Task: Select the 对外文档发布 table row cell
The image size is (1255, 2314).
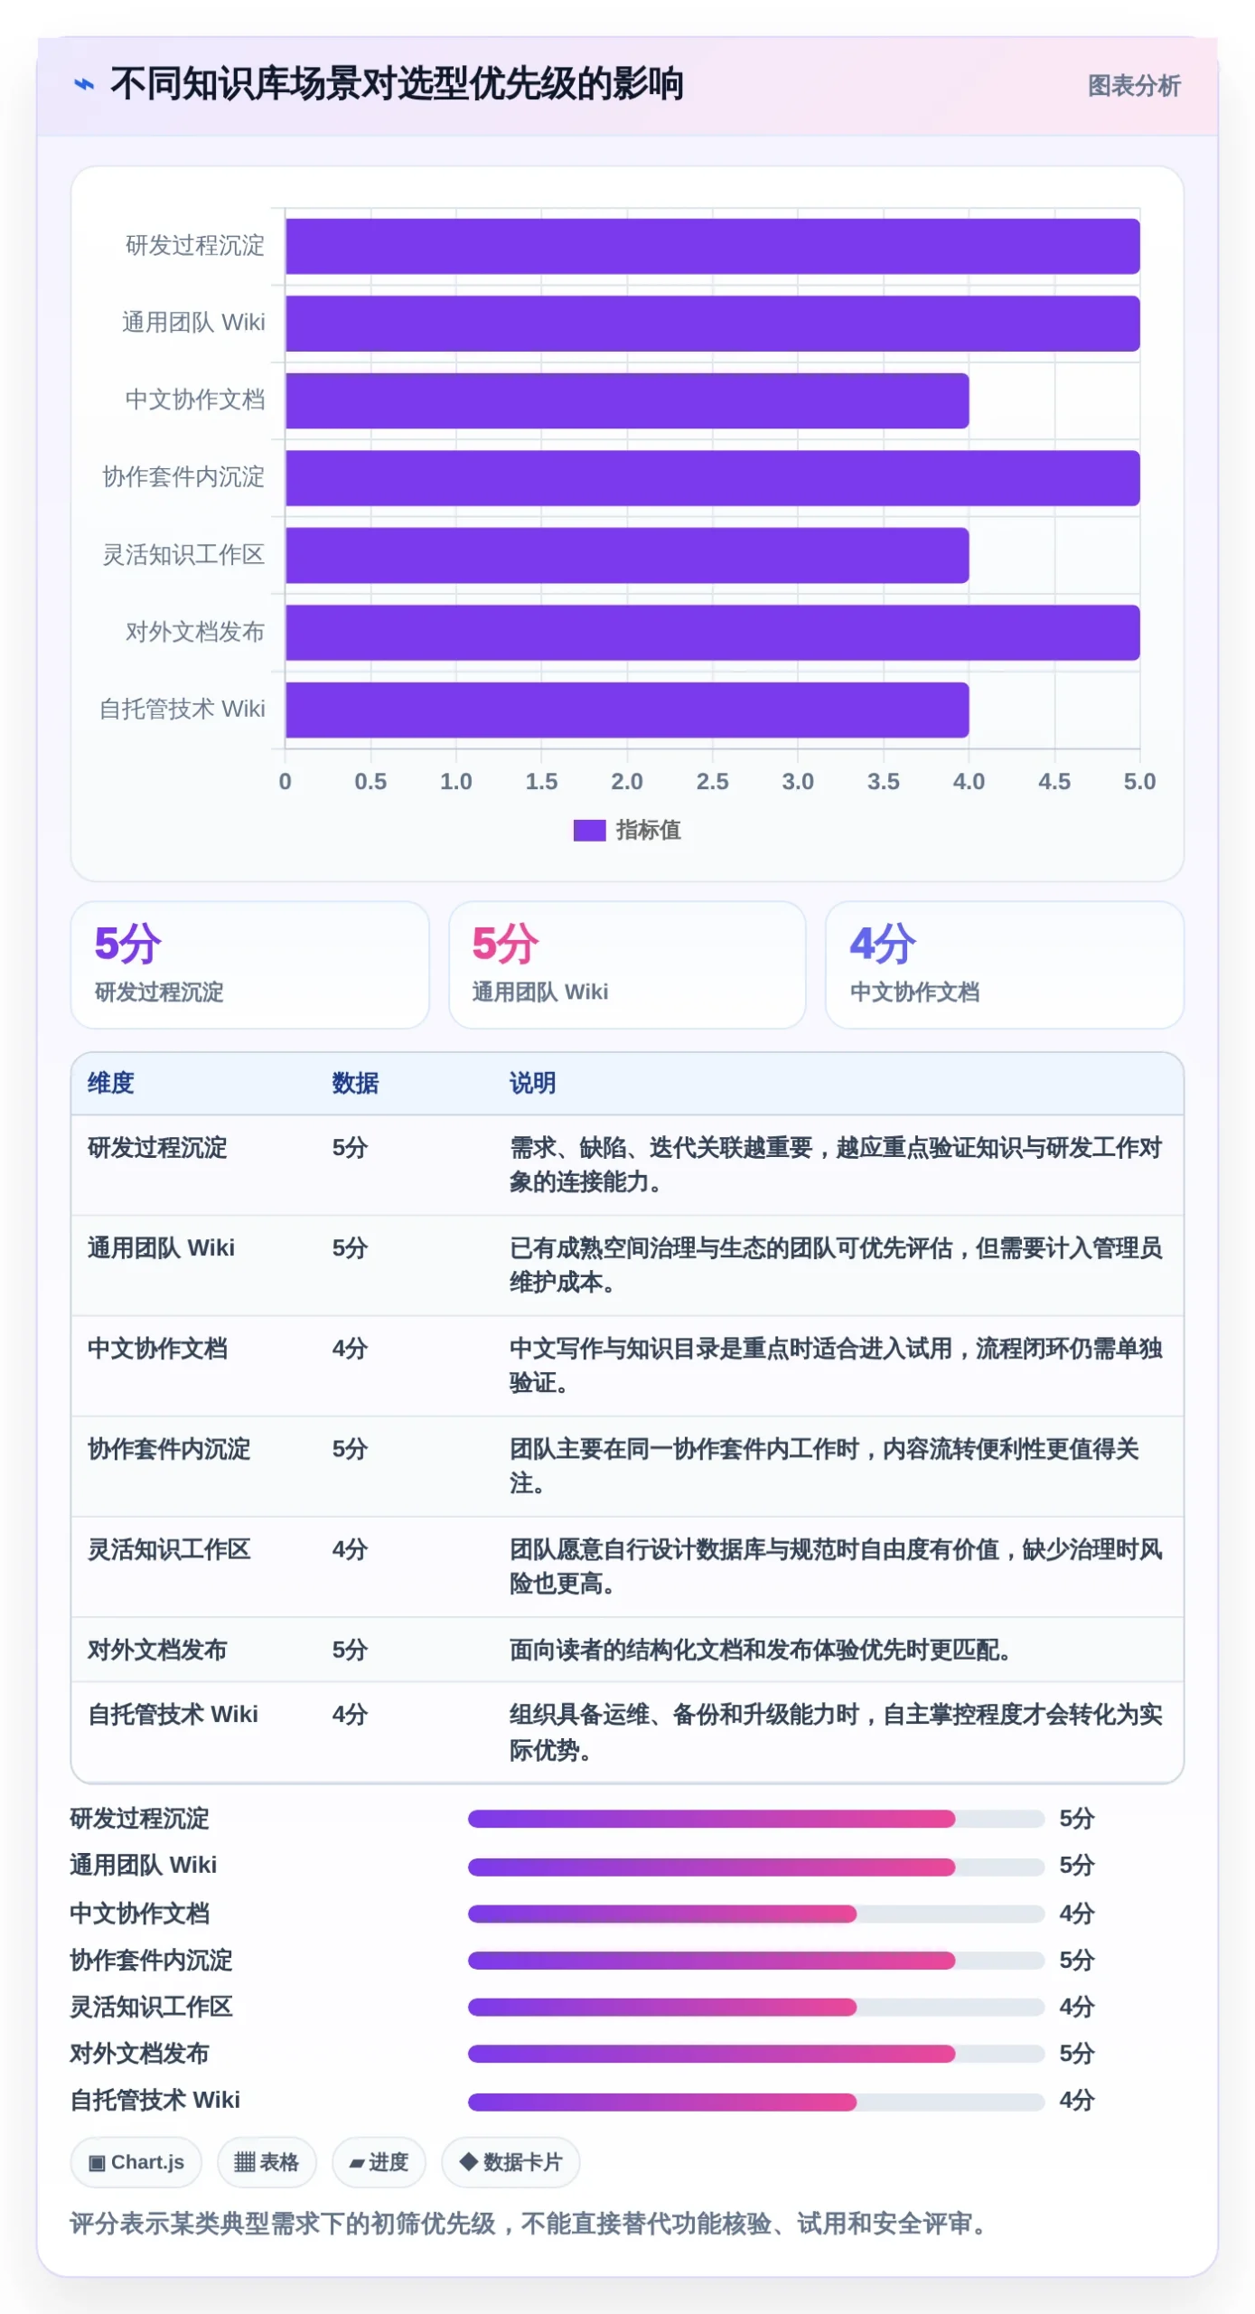Action: 157,1650
